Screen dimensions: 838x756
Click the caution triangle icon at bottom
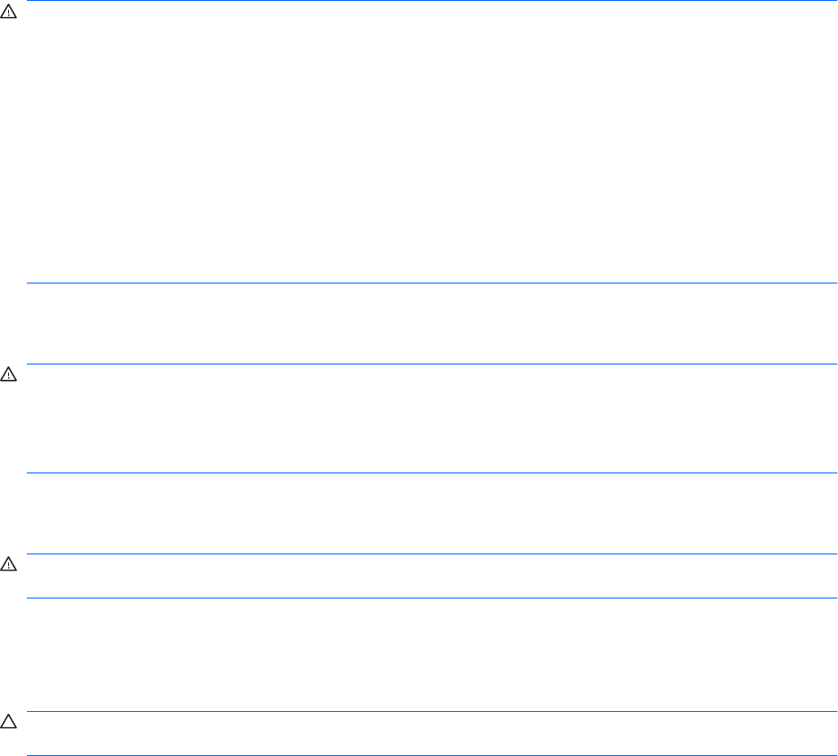(7, 721)
